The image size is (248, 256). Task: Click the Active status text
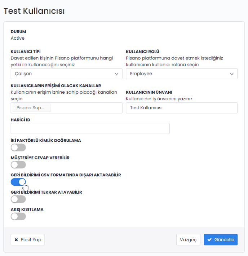tap(18, 38)
